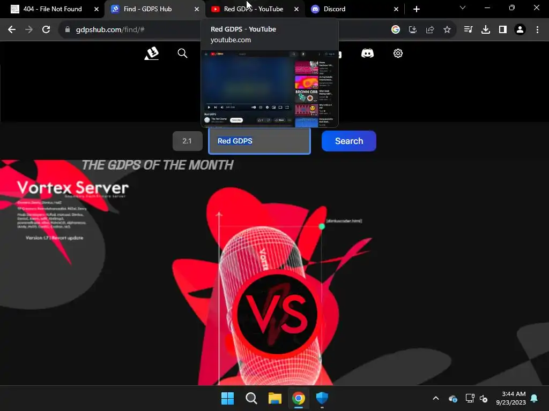Open the notifications bell icon

[535, 398]
